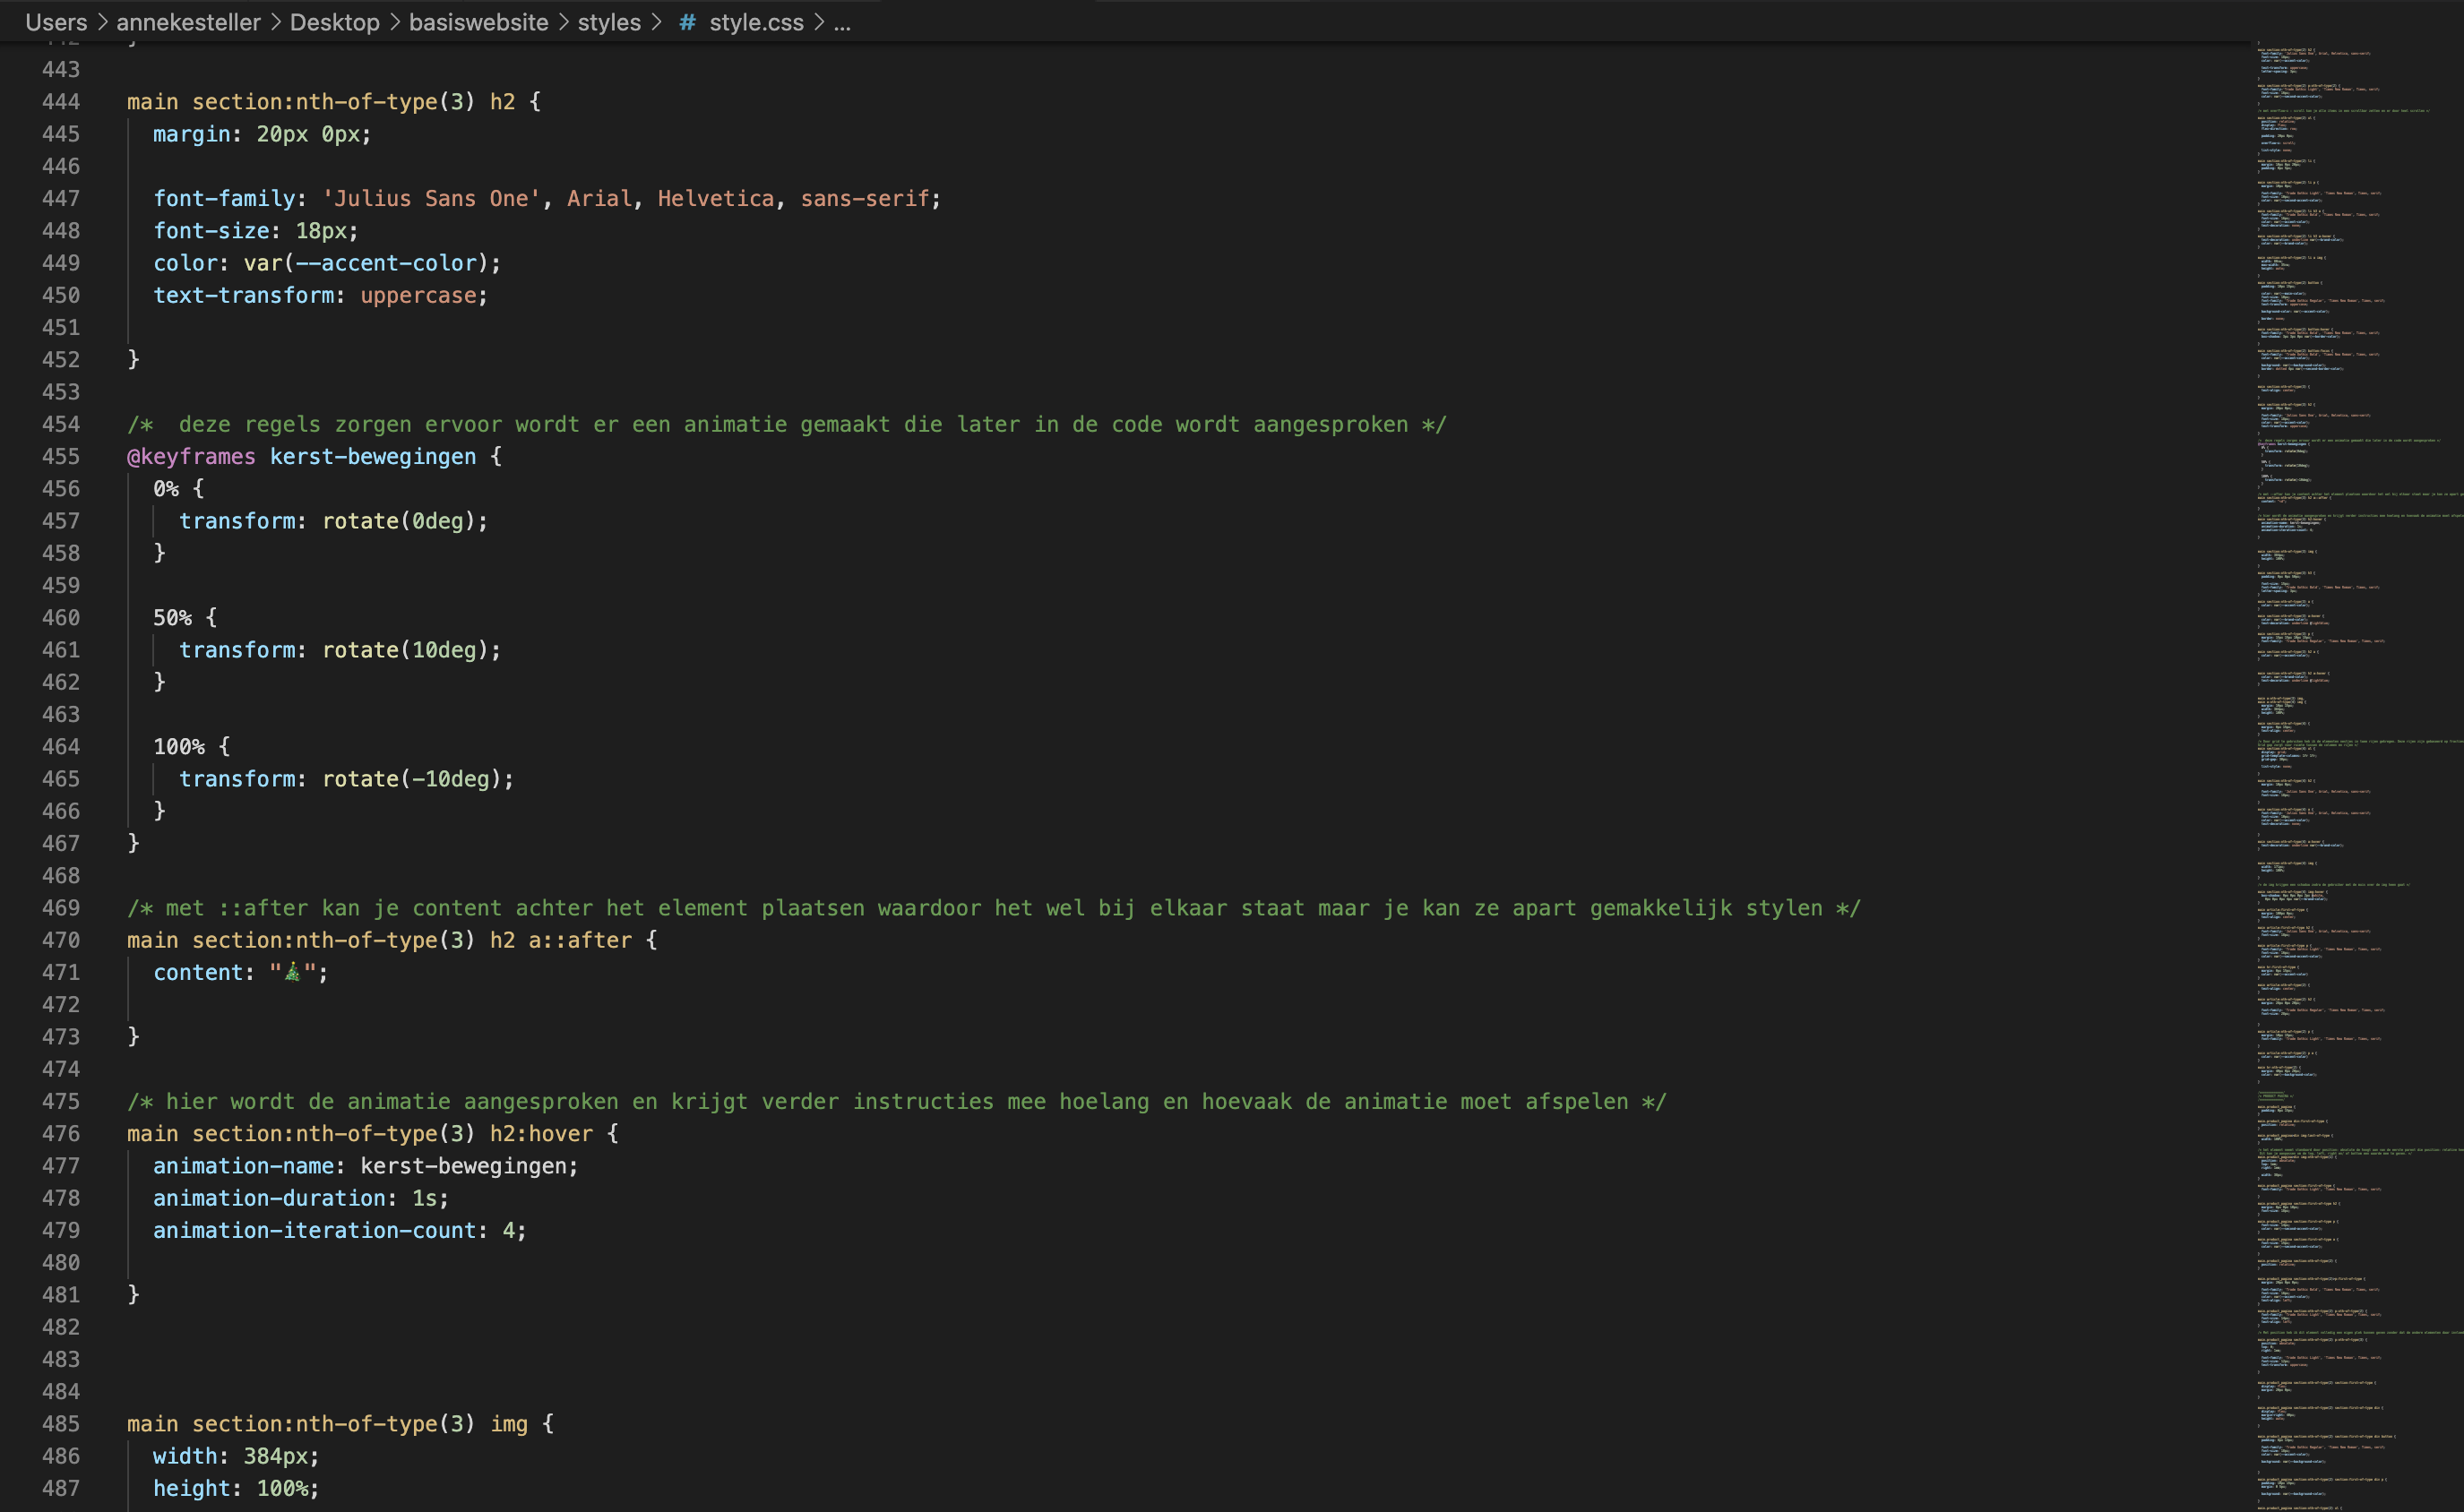2464x1512 pixels.
Task: Open the basiswebsite breadcrumb folder
Action: [478, 22]
